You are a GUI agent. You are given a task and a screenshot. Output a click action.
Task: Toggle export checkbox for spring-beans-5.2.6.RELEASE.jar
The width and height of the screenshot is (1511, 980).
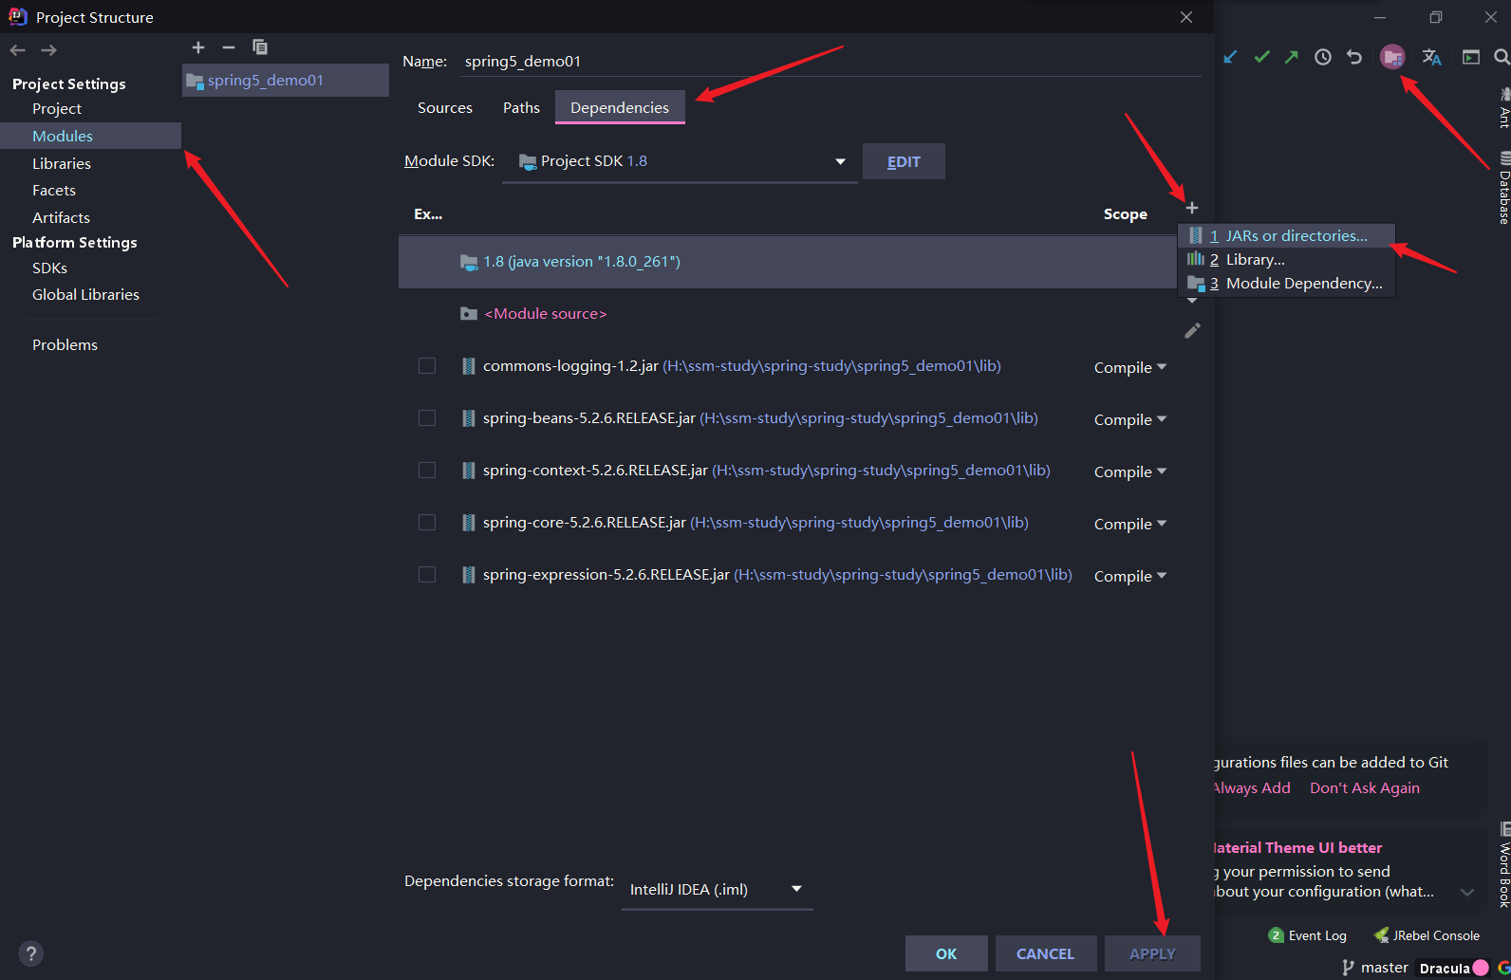427,418
